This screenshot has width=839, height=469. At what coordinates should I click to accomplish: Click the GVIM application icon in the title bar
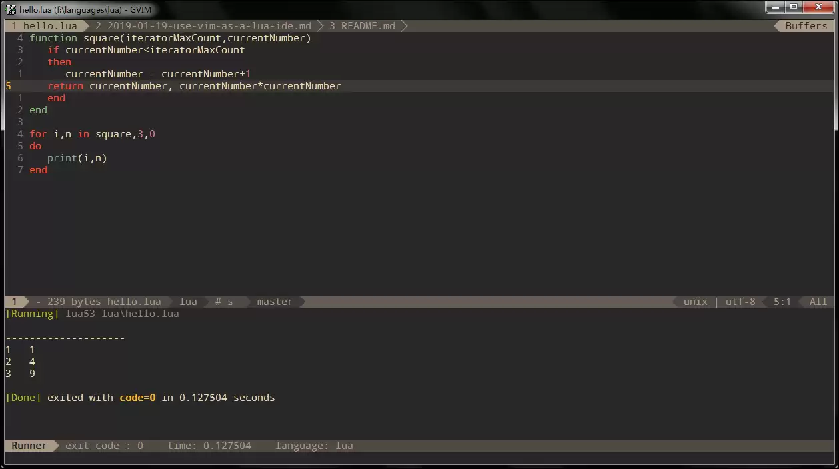pos(11,9)
